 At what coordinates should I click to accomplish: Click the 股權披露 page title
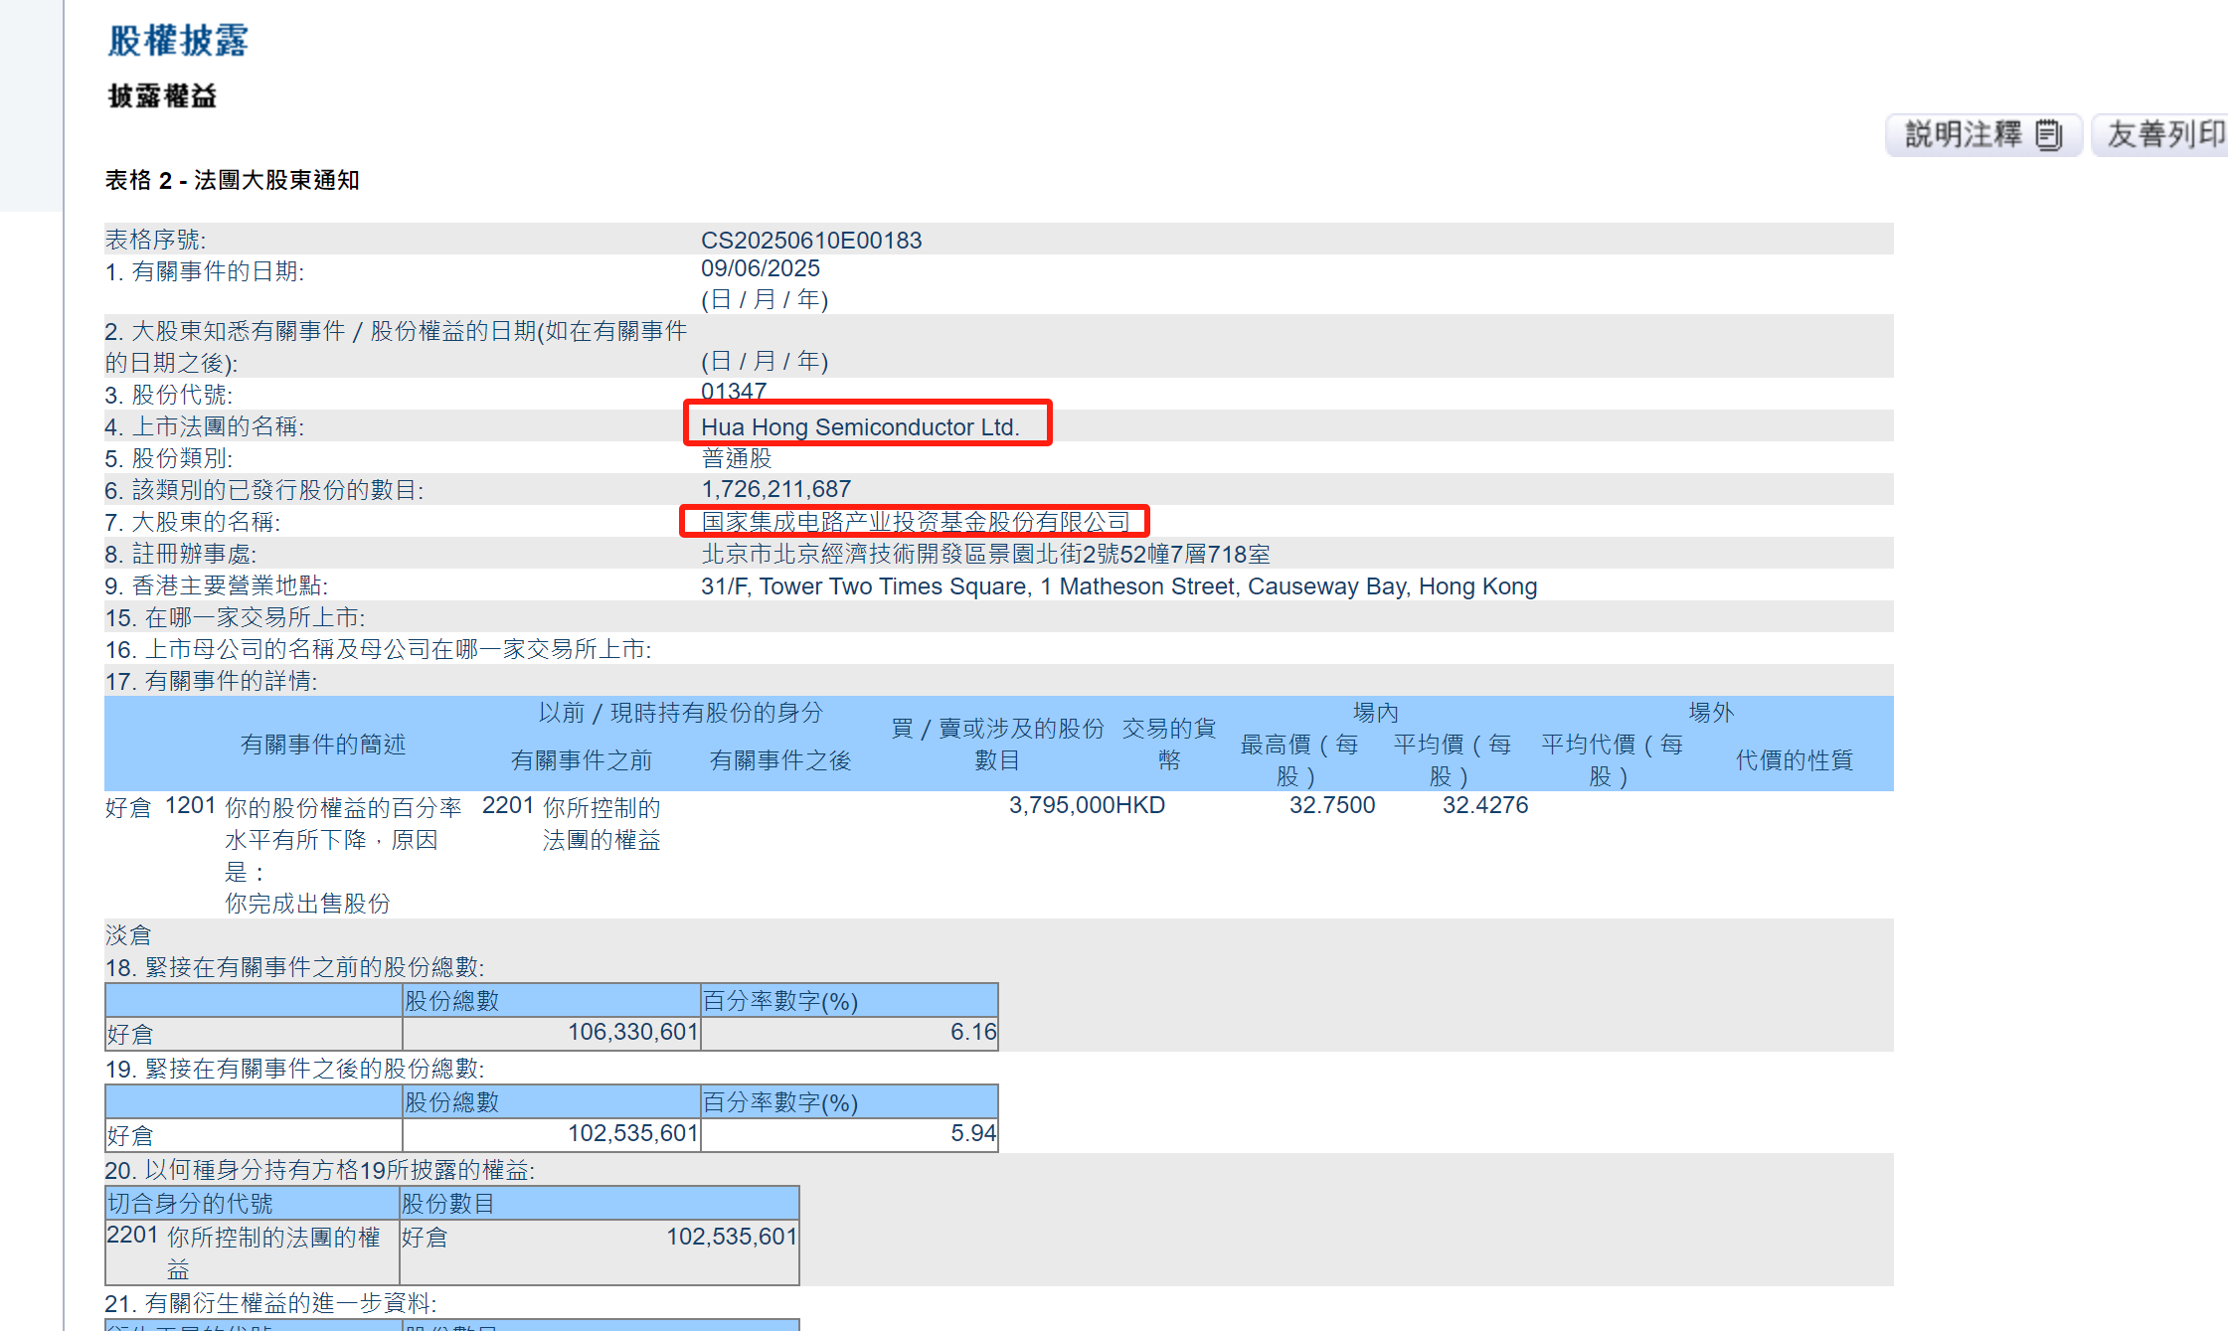(178, 41)
